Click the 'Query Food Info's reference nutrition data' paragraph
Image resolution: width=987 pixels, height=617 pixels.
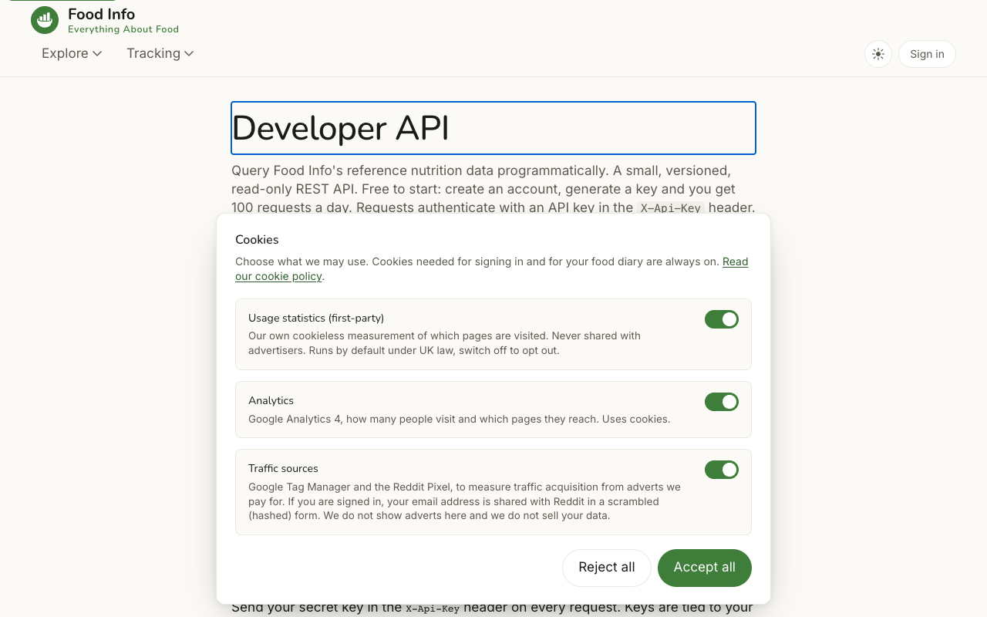[x=493, y=189]
